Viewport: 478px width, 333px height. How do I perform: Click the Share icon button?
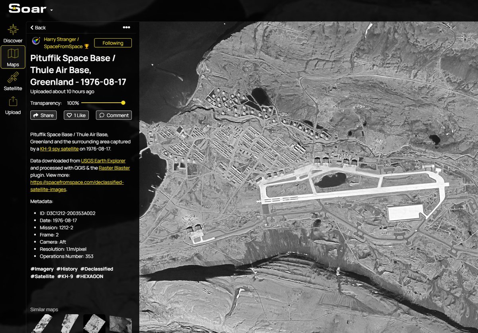point(43,115)
